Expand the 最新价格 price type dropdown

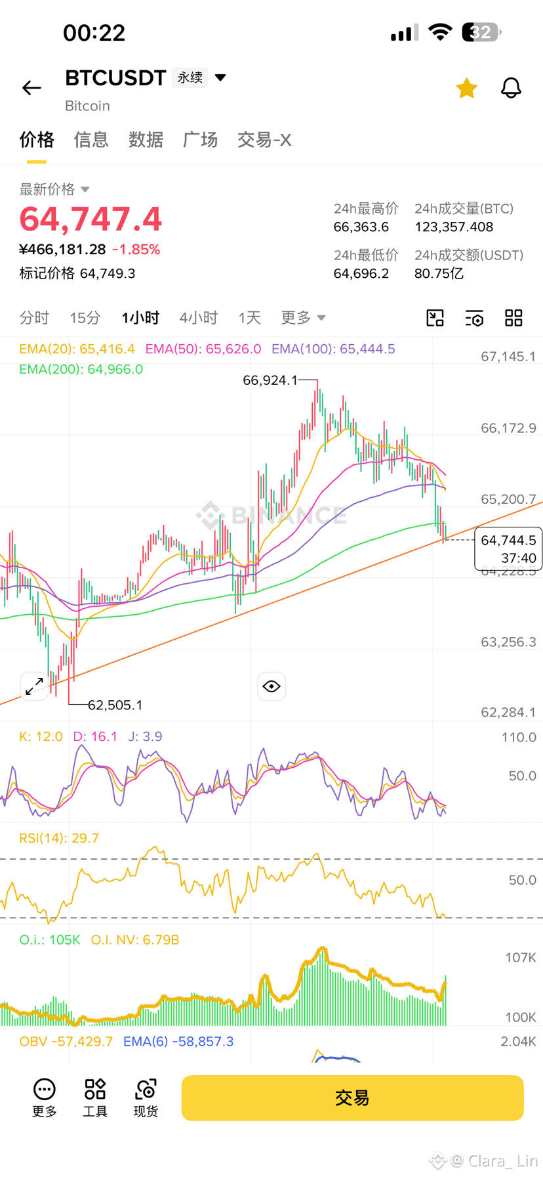tap(54, 189)
